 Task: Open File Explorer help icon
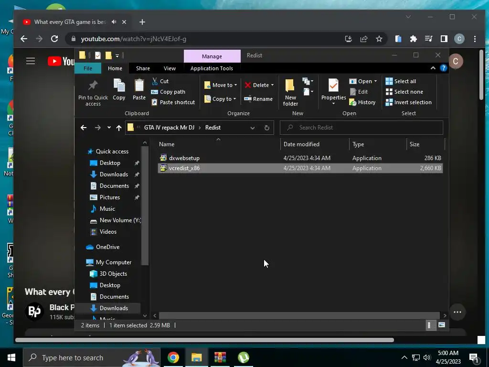[444, 68]
